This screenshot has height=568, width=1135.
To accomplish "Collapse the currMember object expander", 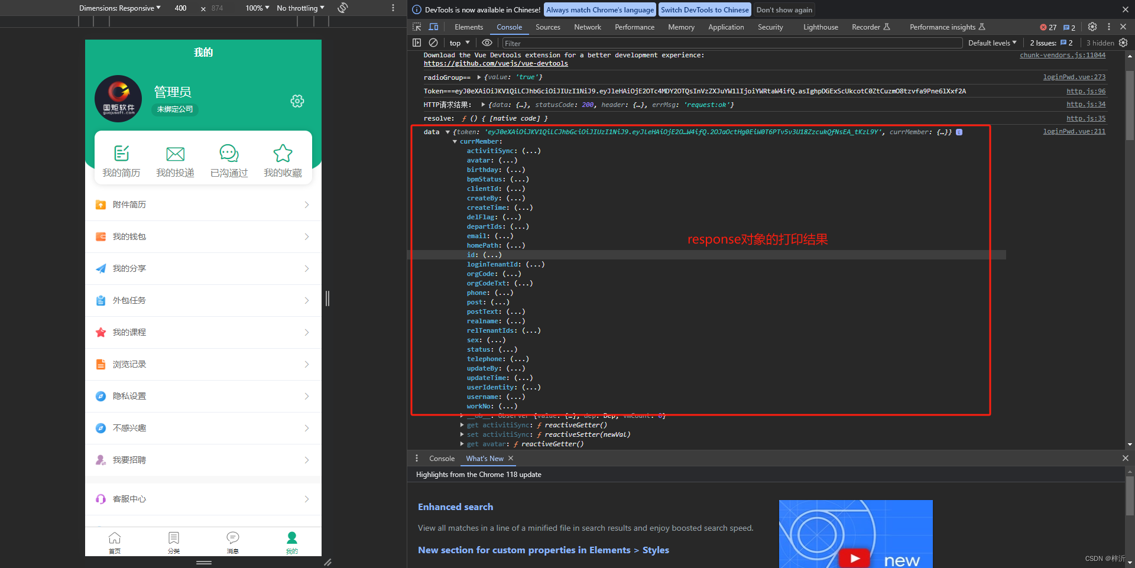I will coord(455,141).
